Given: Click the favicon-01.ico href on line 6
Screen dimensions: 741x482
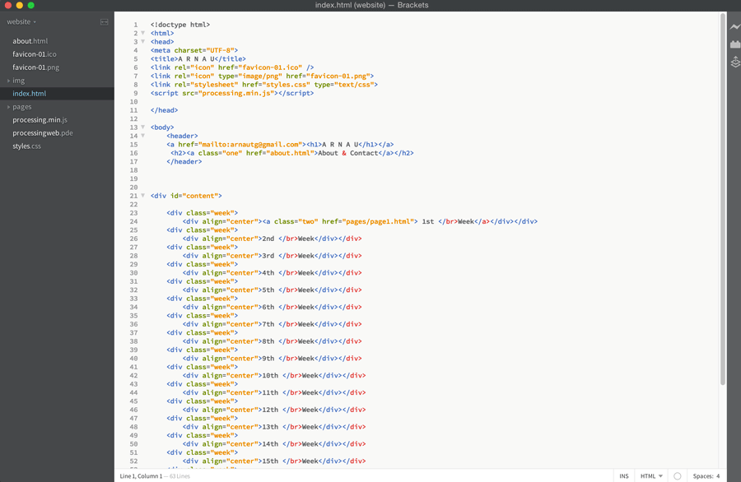Looking at the screenshot, I should 272,67.
